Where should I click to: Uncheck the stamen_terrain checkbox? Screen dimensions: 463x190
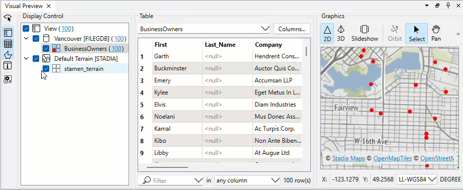(x=46, y=69)
